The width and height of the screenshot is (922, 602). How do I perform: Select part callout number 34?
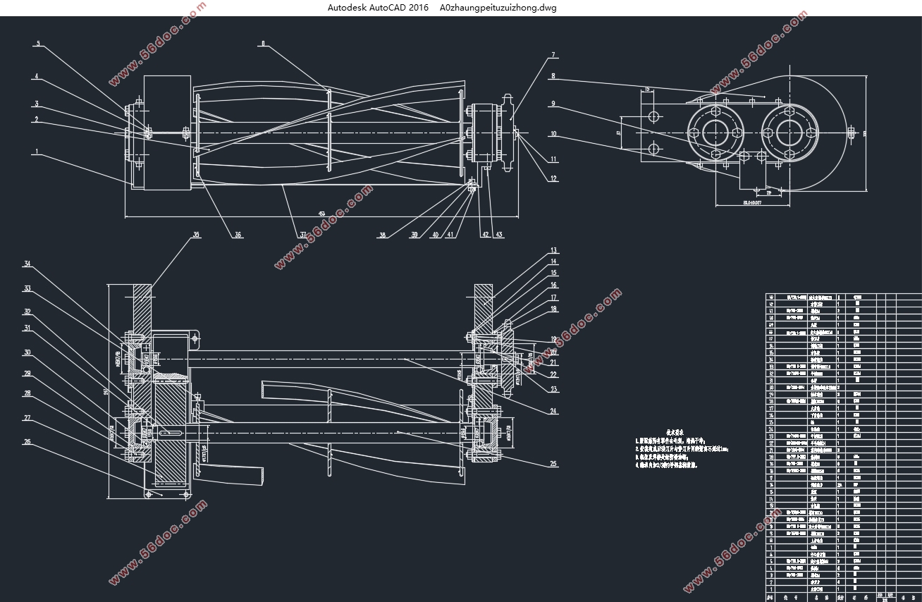pyautogui.click(x=27, y=264)
